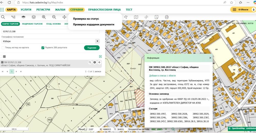
Task: Open the 'Избери' geographic position dropdown
Action: coord(51,41)
